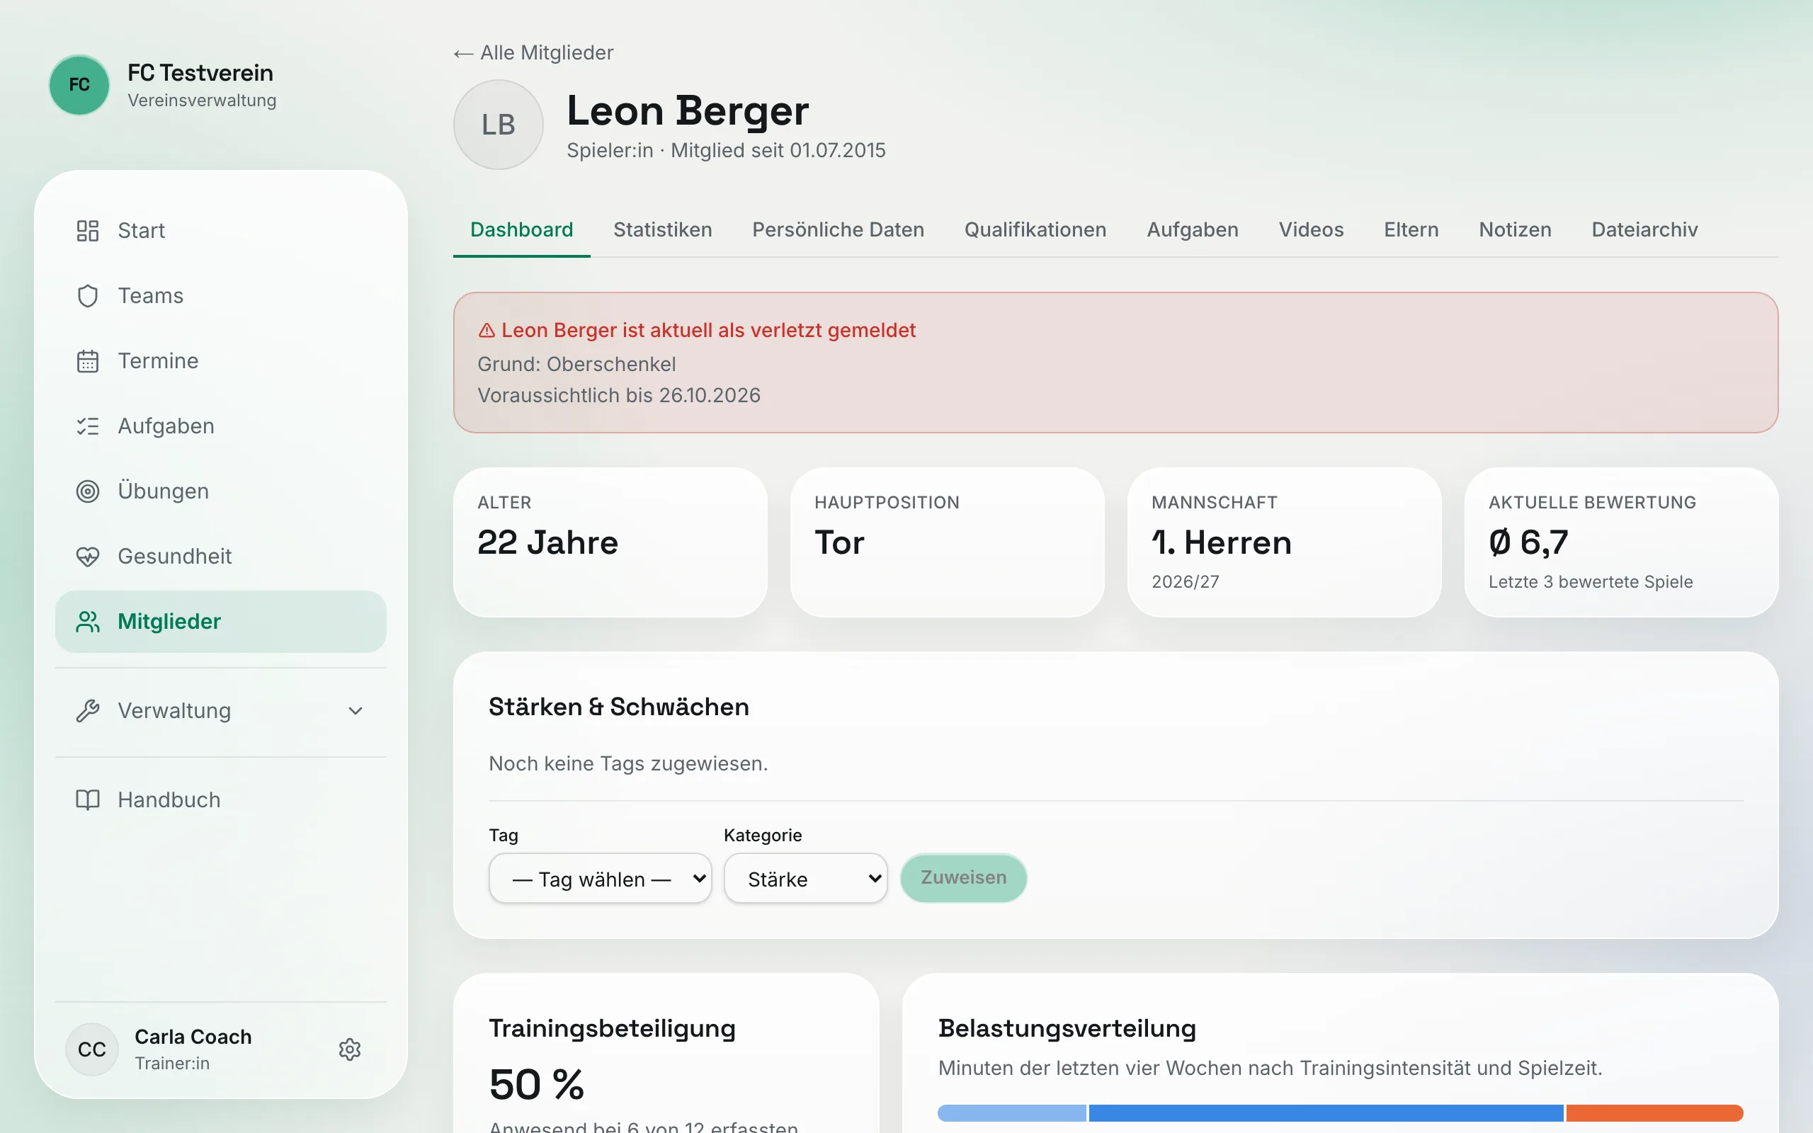Screen dimensions: 1813x1133
Task: Expand the Verwaltung chevron
Action: [x=356, y=711]
